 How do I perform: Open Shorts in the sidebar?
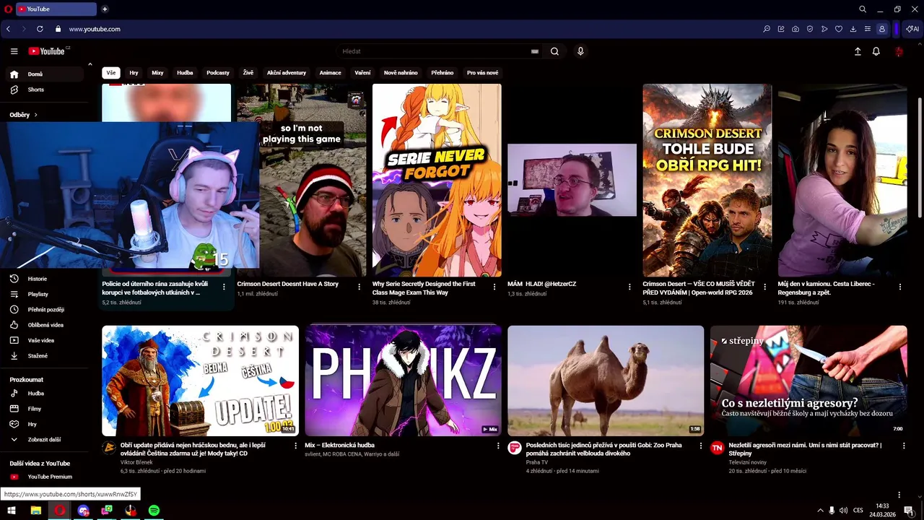[45, 90]
